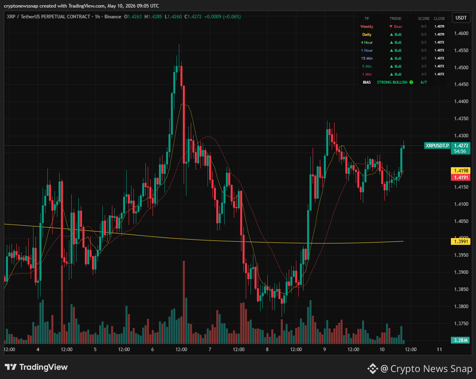Click the SCORE column header
Image resolution: width=476 pixels, height=379 pixels.
tap(423, 18)
